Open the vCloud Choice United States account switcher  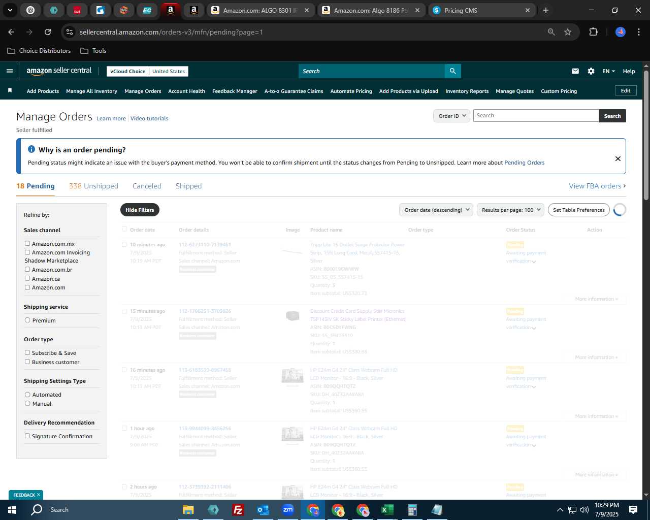pos(147,71)
